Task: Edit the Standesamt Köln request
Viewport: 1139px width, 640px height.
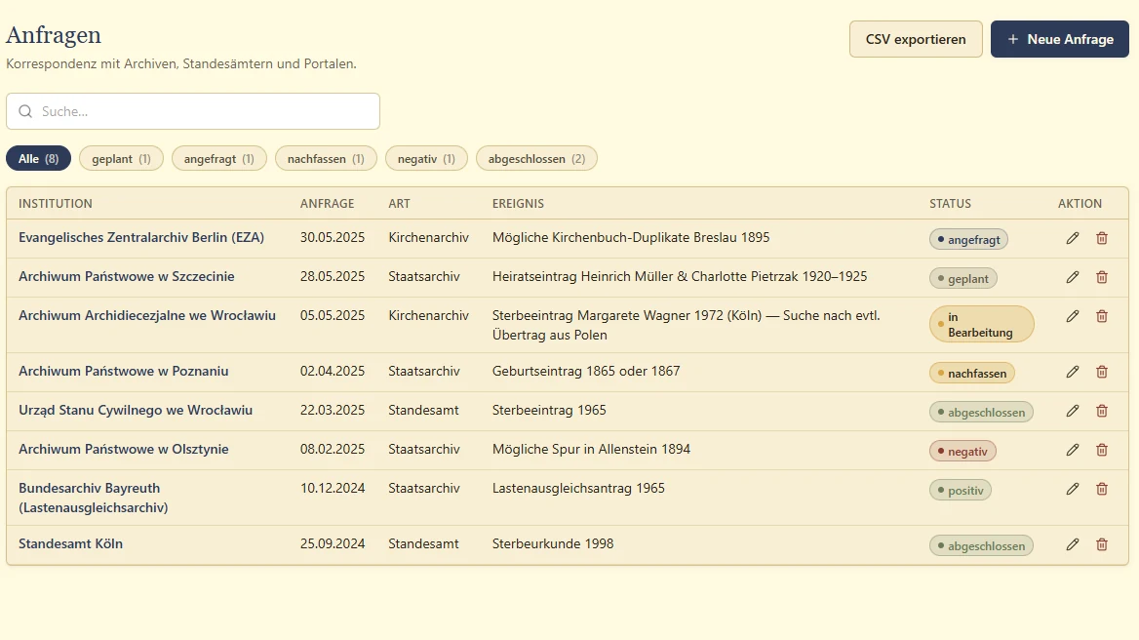Action: pyautogui.click(x=1072, y=544)
